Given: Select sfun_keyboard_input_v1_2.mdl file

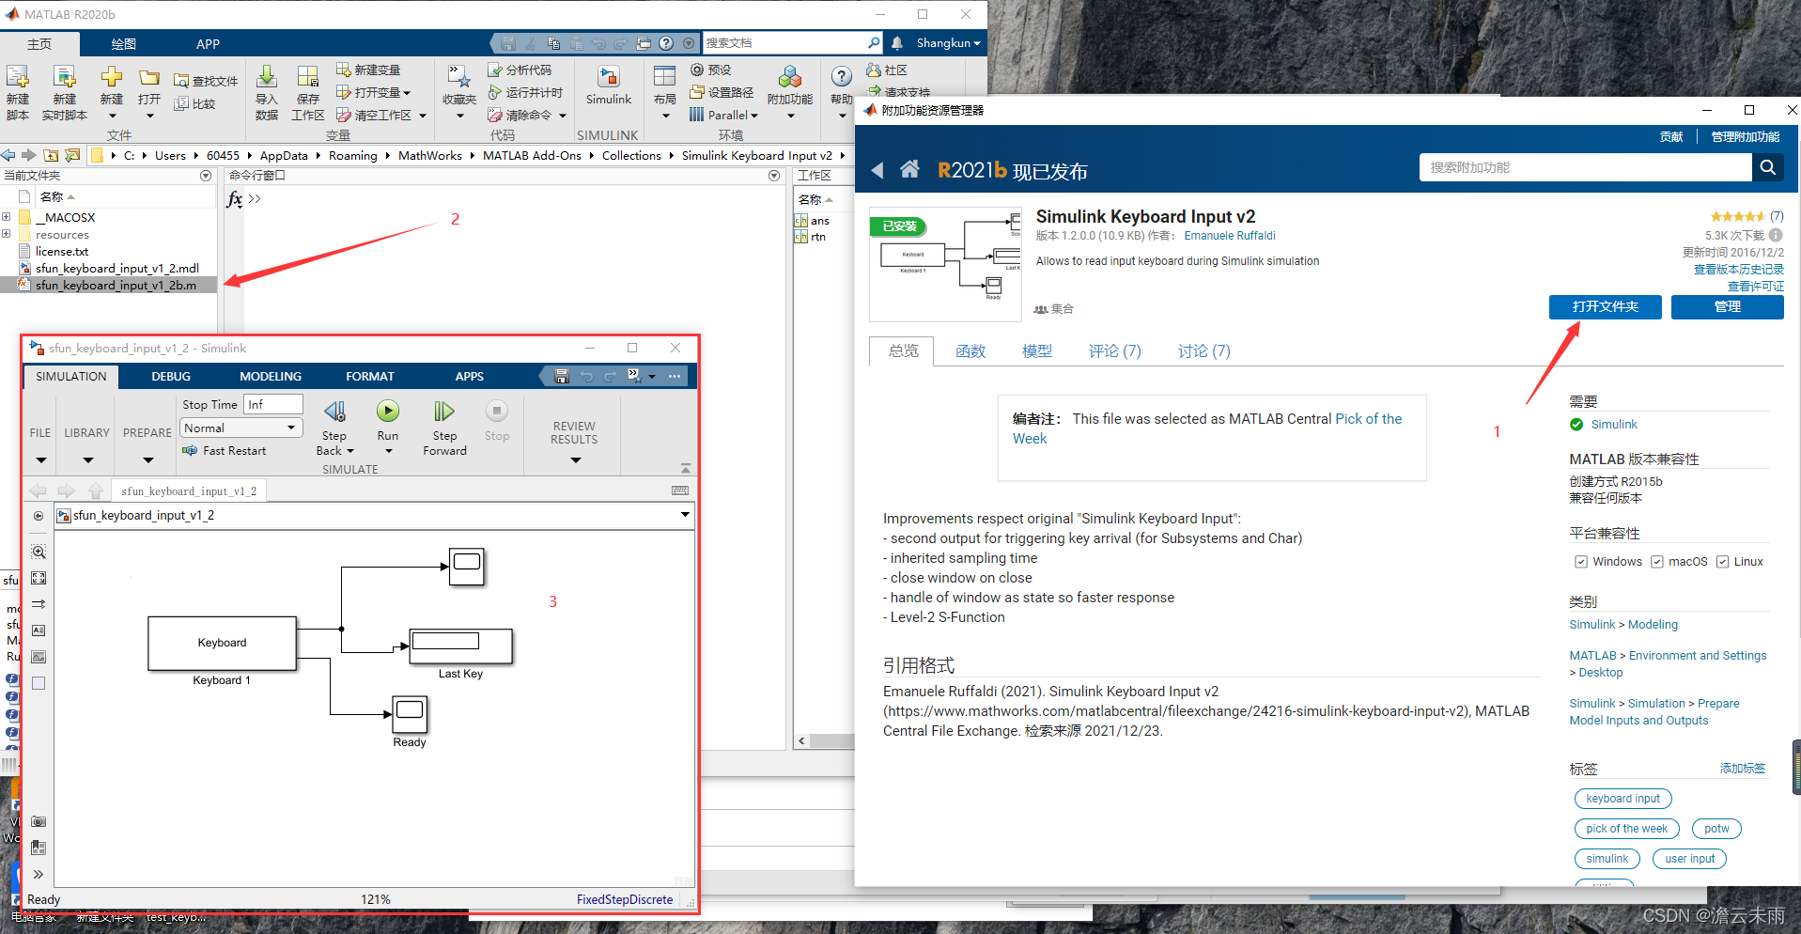Looking at the screenshot, I should pyautogui.click(x=116, y=268).
